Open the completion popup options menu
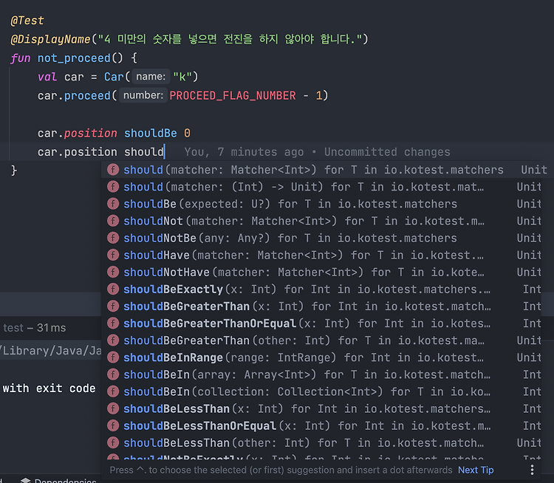 point(532,470)
